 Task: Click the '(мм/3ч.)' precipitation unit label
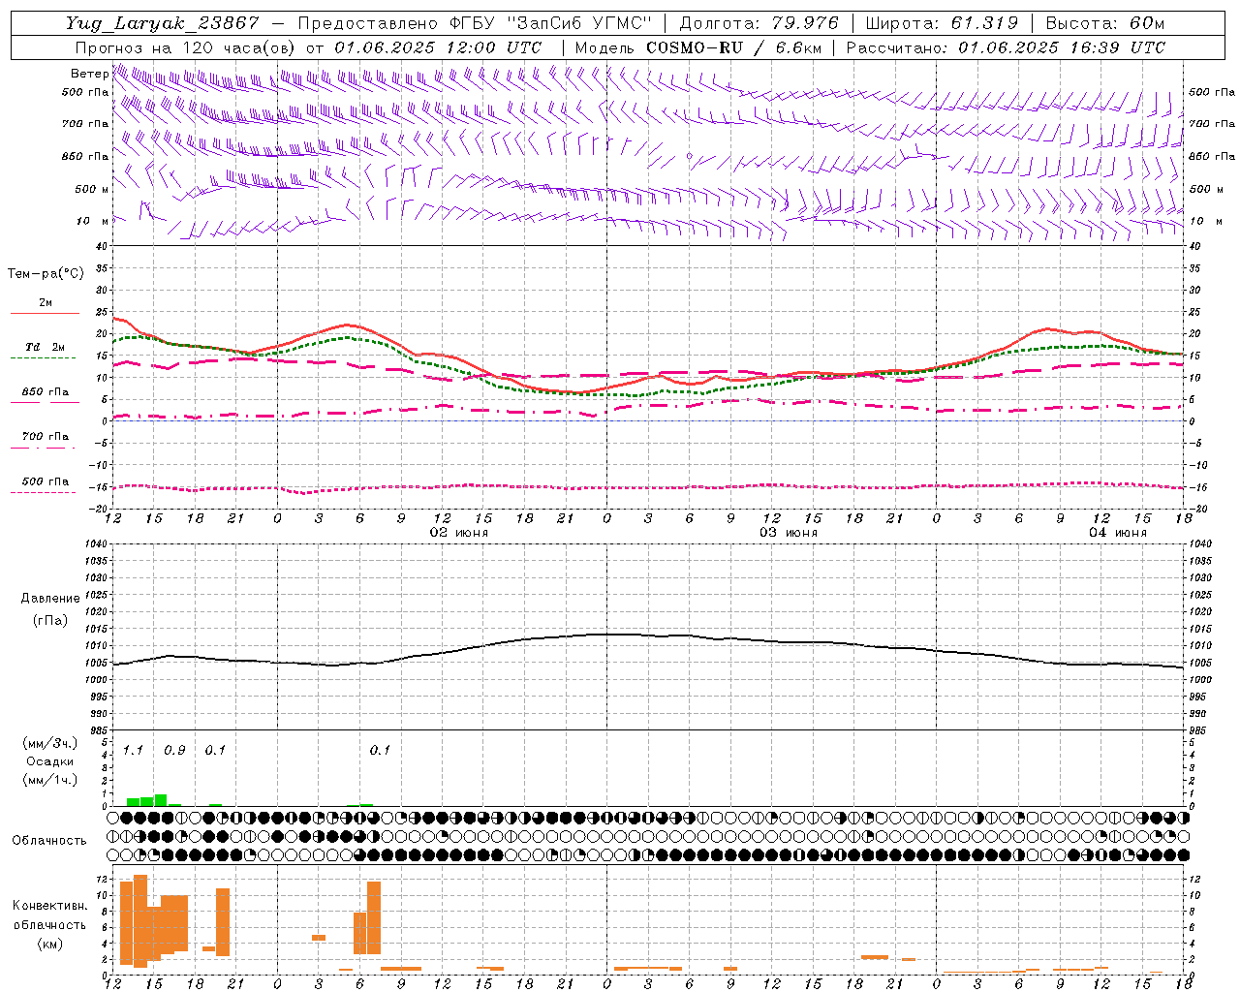[50, 743]
